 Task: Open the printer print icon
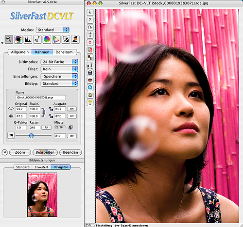click(x=90, y=73)
